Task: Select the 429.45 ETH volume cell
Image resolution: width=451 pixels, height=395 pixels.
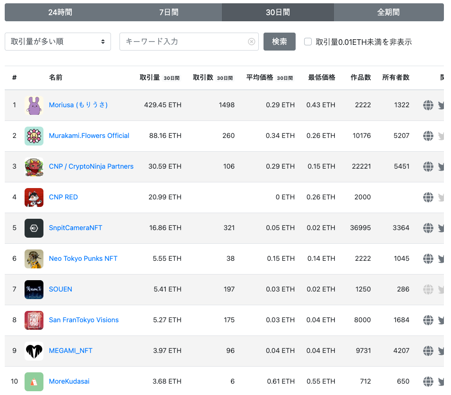Action: coord(163,105)
